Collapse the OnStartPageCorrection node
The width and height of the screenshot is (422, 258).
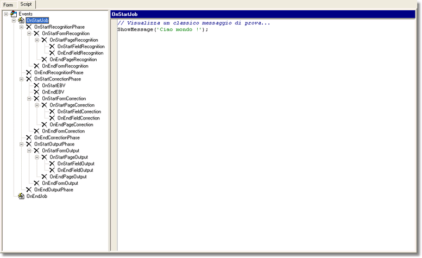coord(37,105)
